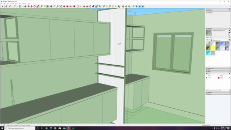Screen dimensions: 231x130
Task: Click the current material preview thumbnail
Action: (209, 33)
